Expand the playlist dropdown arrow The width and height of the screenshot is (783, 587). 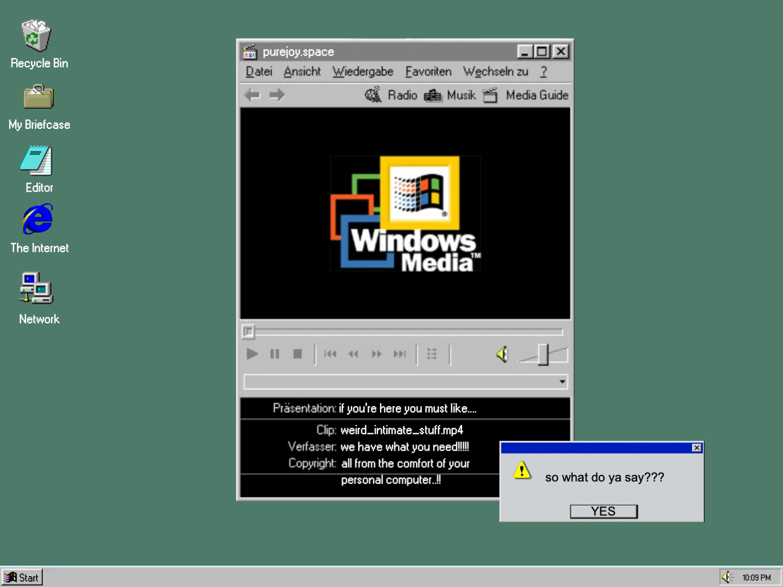coord(562,382)
